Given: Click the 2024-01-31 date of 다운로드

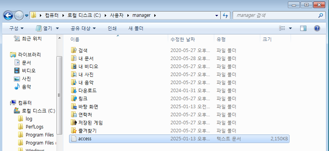Looking at the screenshot, I should 190,91.
